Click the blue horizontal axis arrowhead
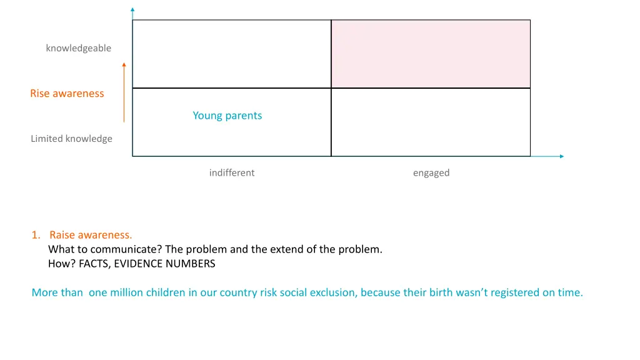The image size is (640, 360). pyautogui.click(x=562, y=156)
